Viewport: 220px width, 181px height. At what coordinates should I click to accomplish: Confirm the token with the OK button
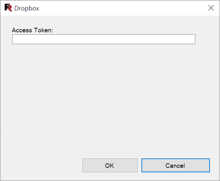pyautogui.click(x=110, y=165)
